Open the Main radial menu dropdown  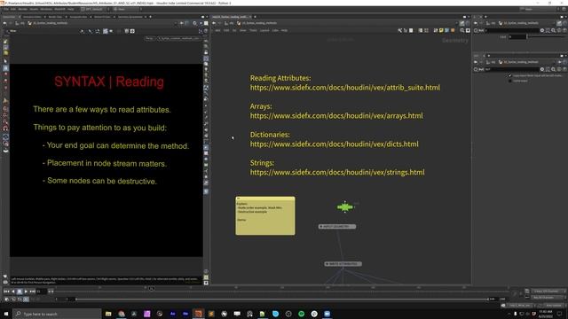pyautogui.click(x=125, y=9)
